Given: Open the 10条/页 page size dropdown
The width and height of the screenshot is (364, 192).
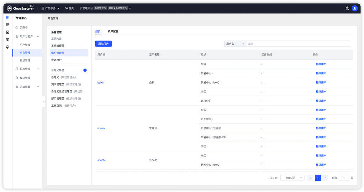Looking at the screenshot, I should pos(292,178).
